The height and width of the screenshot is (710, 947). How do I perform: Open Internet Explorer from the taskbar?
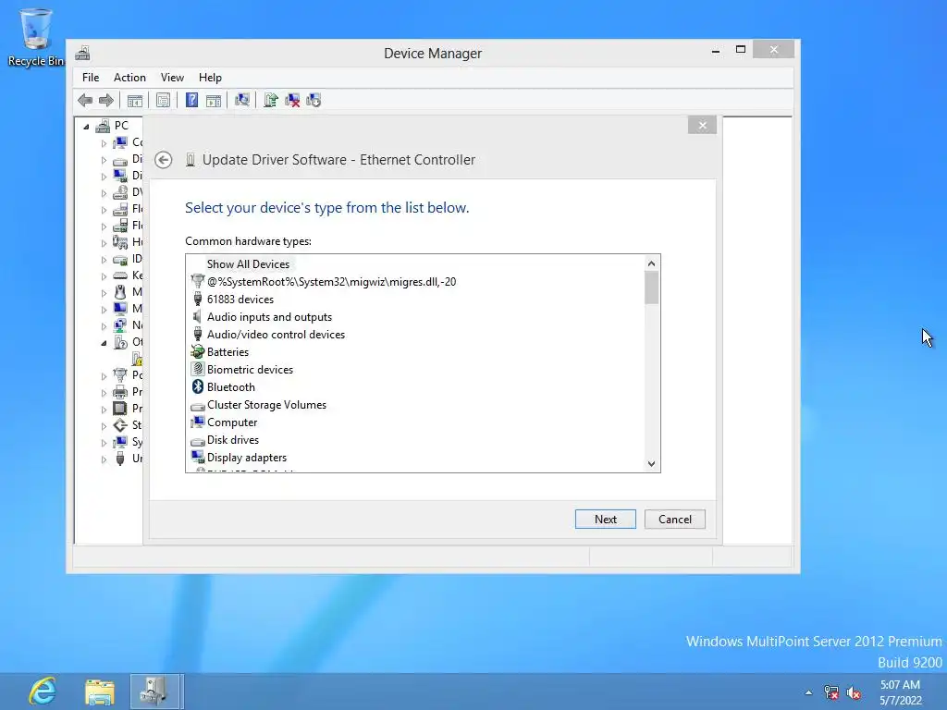43,692
